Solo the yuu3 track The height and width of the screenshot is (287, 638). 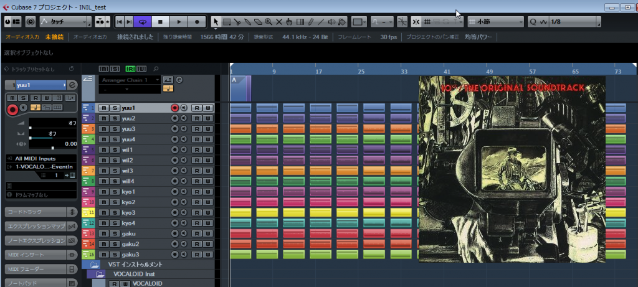coord(115,129)
